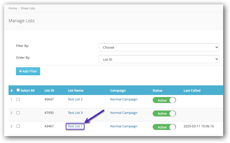Open Normal Campaign for Test List 1
The image size is (230, 143).
point(124,126)
